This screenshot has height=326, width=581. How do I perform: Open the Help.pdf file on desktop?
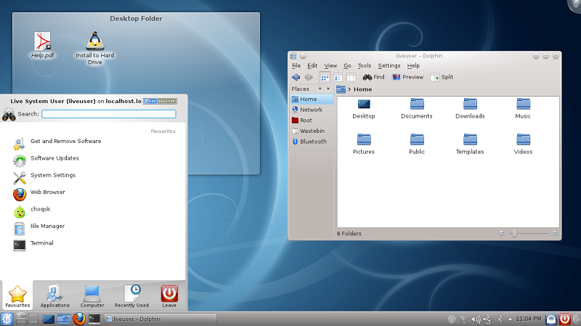(x=42, y=41)
